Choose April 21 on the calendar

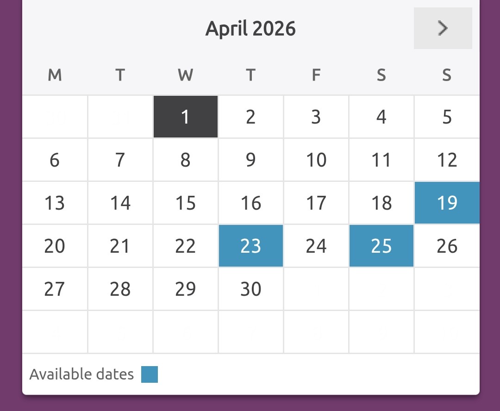(120, 246)
